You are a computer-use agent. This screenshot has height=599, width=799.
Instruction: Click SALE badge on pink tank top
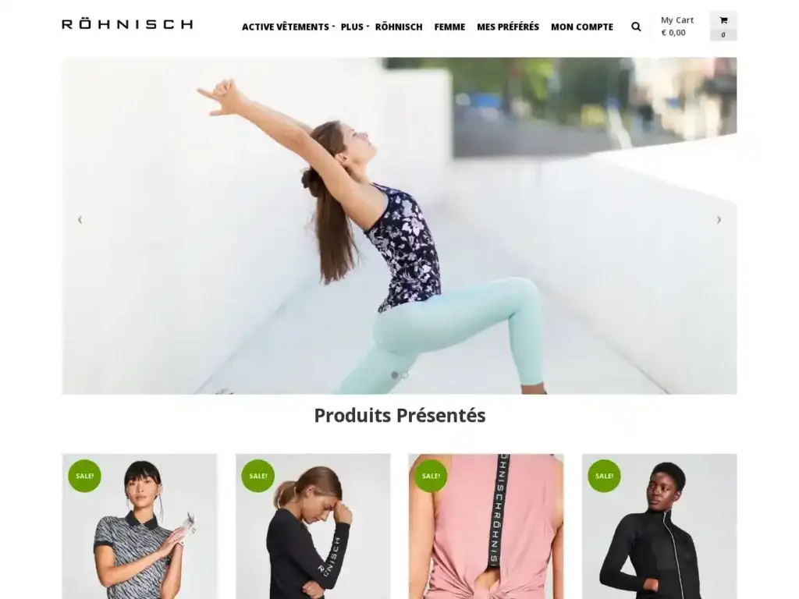click(431, 476)
